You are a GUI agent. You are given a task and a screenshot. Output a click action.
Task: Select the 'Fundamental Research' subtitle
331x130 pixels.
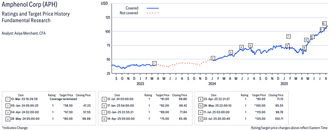tap(26, 20)
